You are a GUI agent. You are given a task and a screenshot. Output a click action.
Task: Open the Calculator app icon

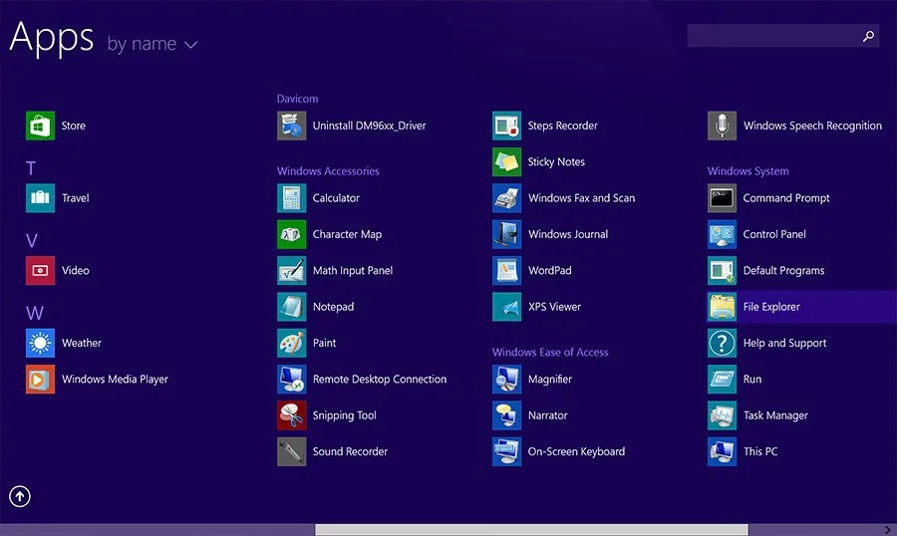tap(291, 198)
